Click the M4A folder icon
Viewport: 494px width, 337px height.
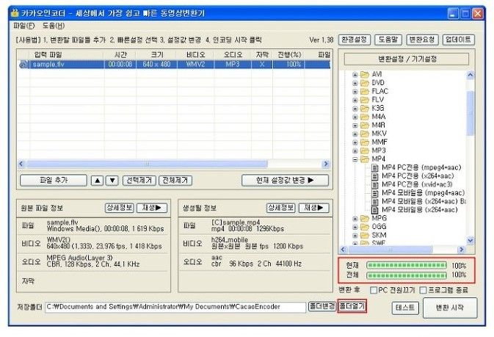[365, 117]
